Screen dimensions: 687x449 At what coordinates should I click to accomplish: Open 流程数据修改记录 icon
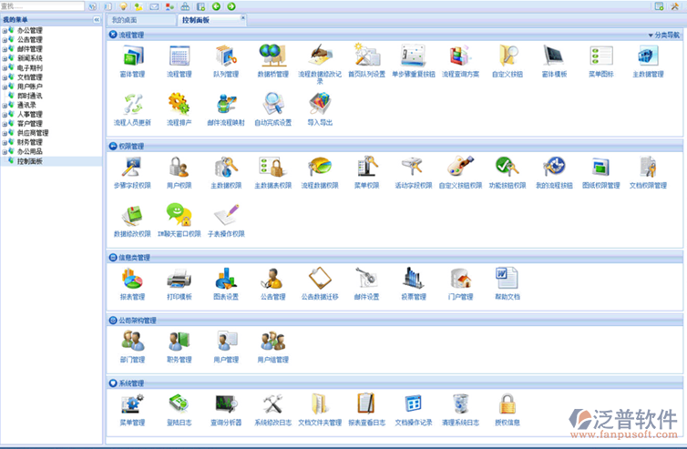pyautogui.click(x=320, y=56)
